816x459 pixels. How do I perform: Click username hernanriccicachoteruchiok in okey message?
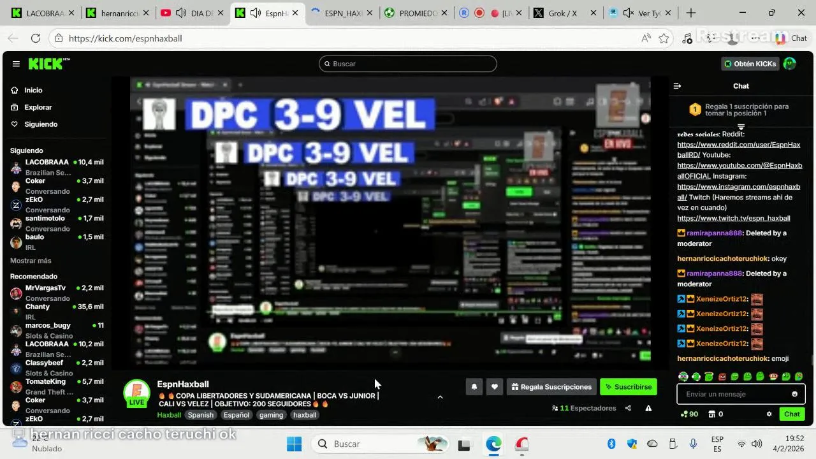(x=723, y=259)
